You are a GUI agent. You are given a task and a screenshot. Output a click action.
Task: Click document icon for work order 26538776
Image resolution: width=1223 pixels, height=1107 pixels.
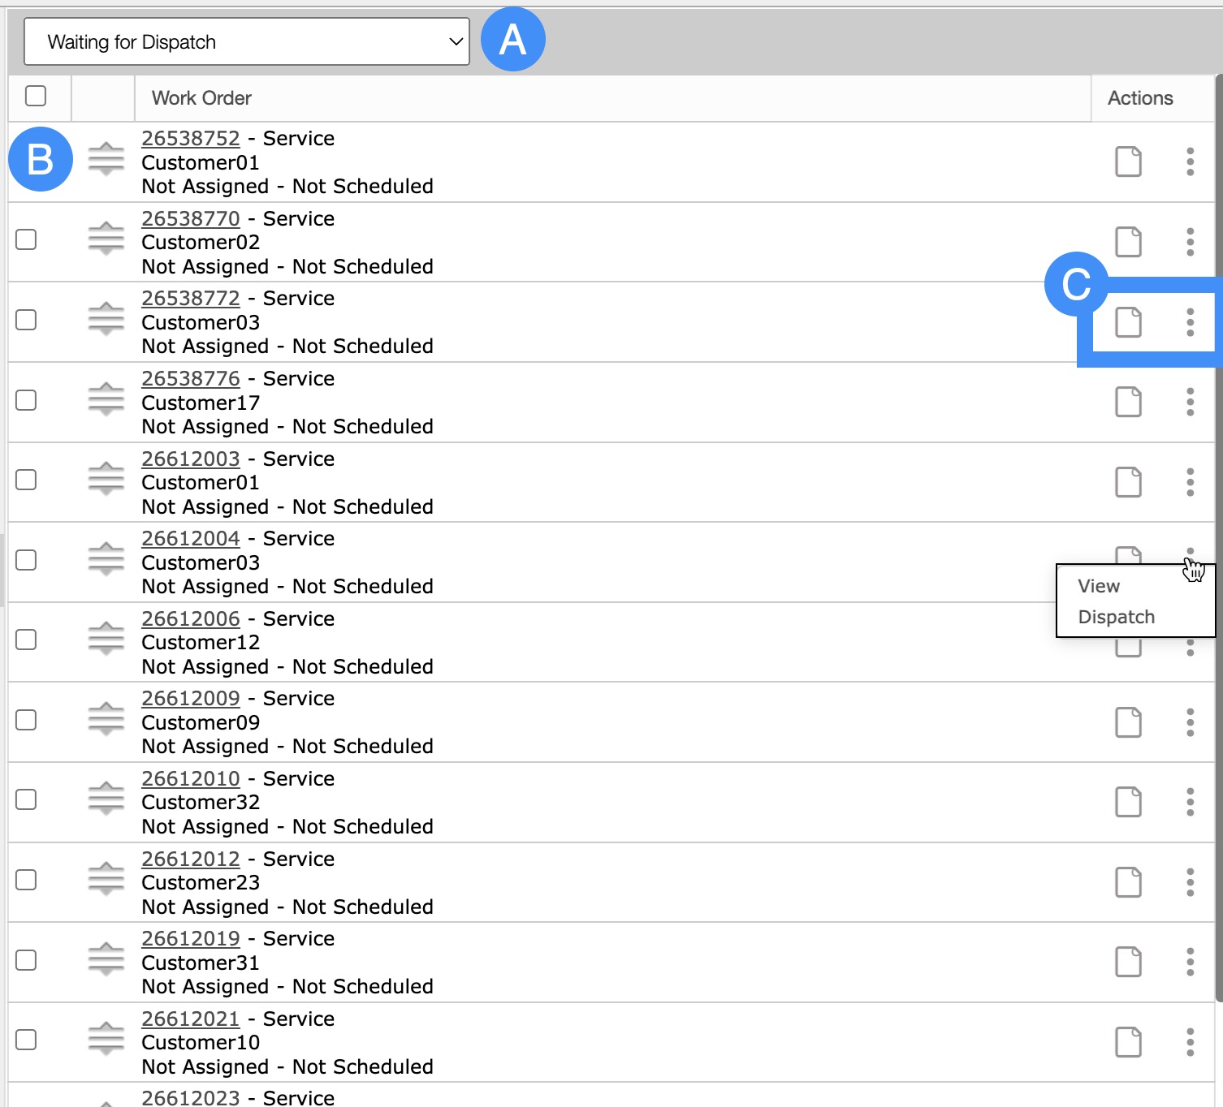point(1128,402)
